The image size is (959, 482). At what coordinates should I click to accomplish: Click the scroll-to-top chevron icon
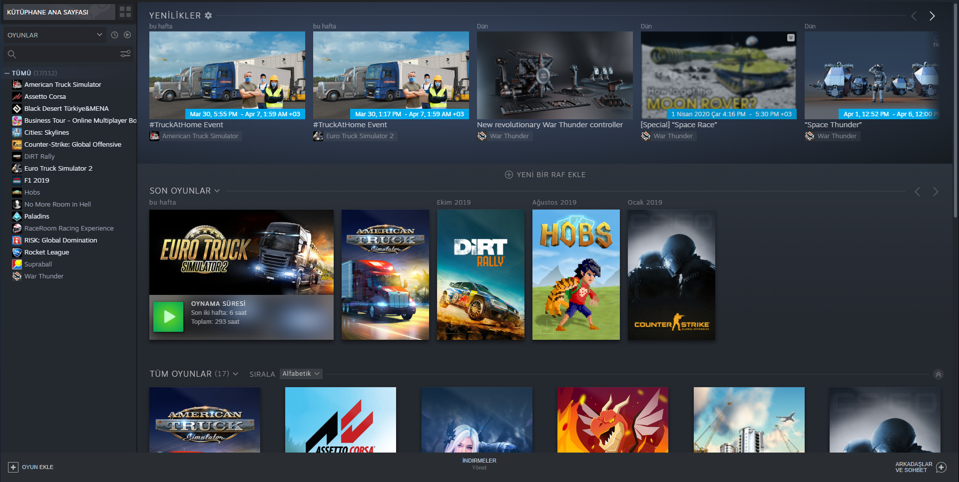[x=939, y=374]
